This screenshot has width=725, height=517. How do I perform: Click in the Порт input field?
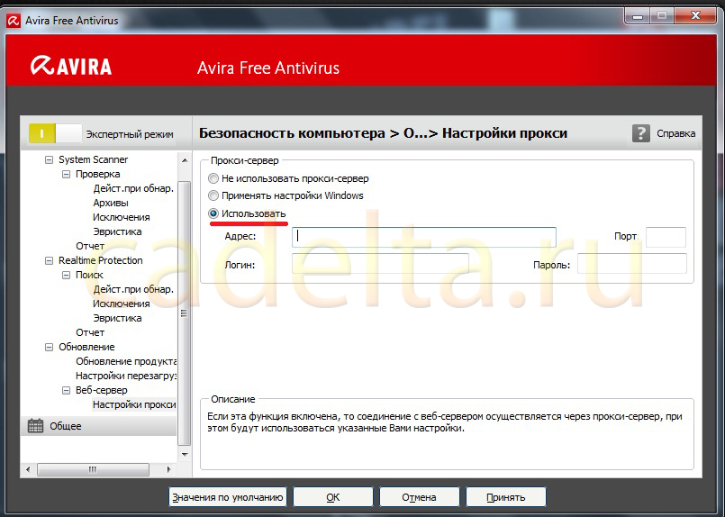pos(666,237)
